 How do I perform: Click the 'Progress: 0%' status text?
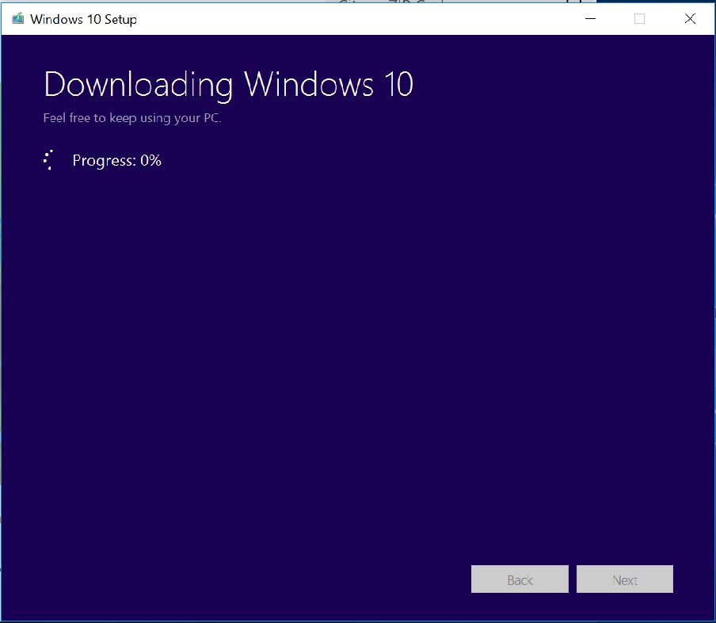(x=117, y=160)
